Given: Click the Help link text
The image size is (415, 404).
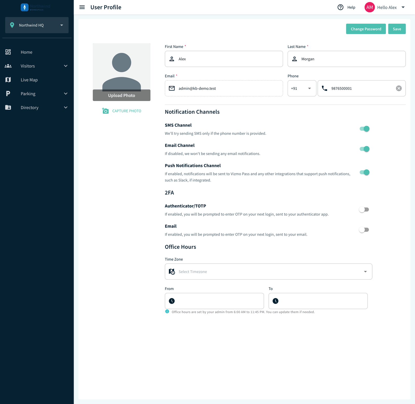Looking at the screenshot, I should click(351, 7).
